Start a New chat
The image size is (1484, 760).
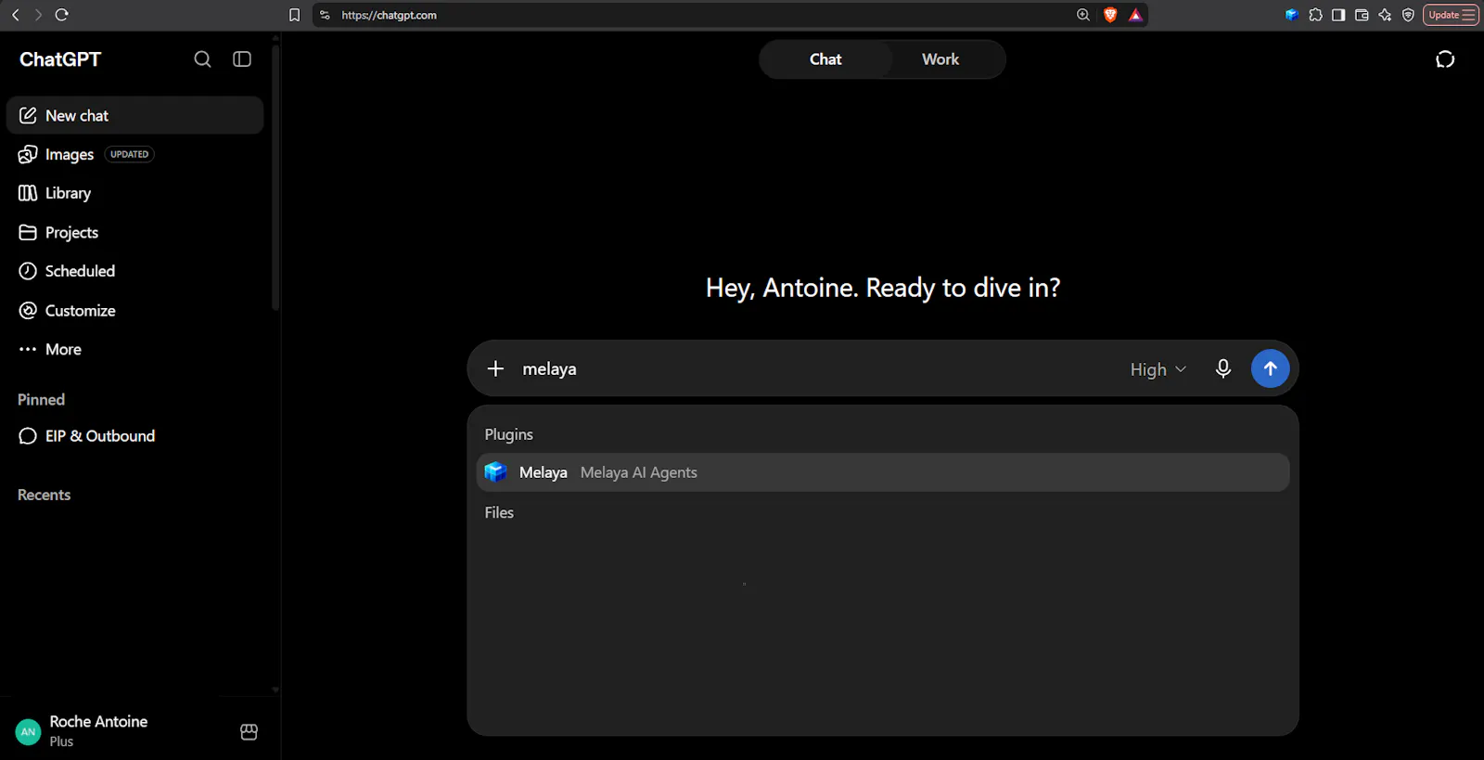pos(135,115)
